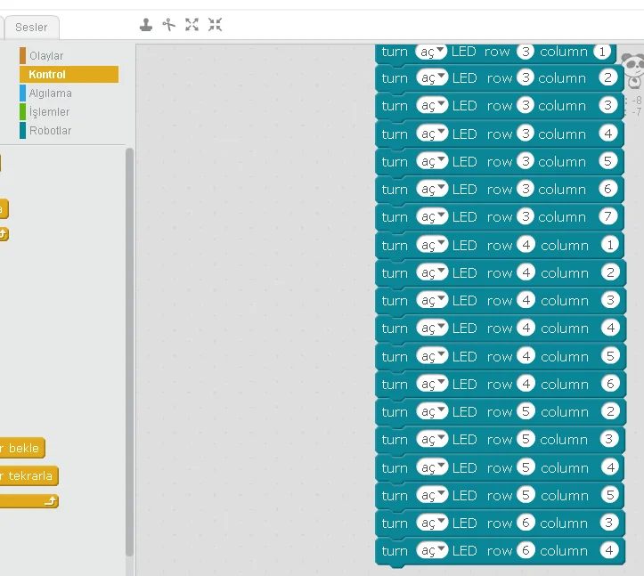Open aç dropdown in row 4 column 2 block
The height and width of the screenshot is (576, 644).
point(432,272)
